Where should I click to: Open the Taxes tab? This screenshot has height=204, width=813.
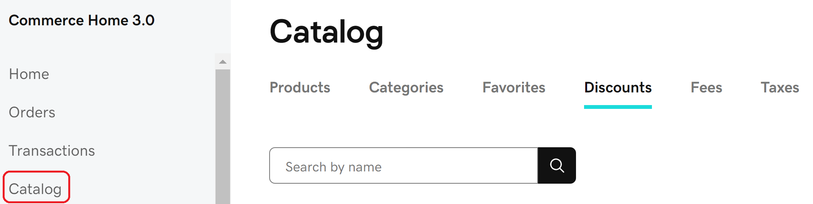pos(780,88)
